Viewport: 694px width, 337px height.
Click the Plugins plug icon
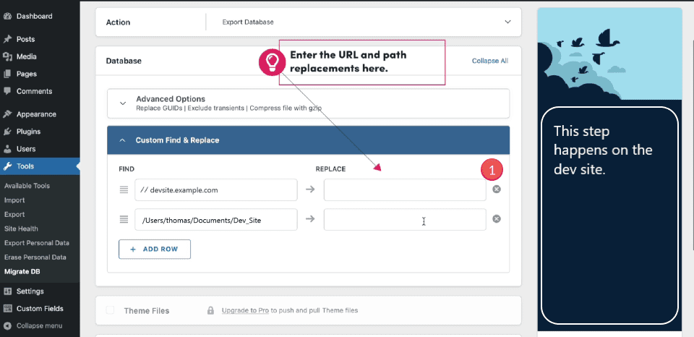tap(7, 132)
